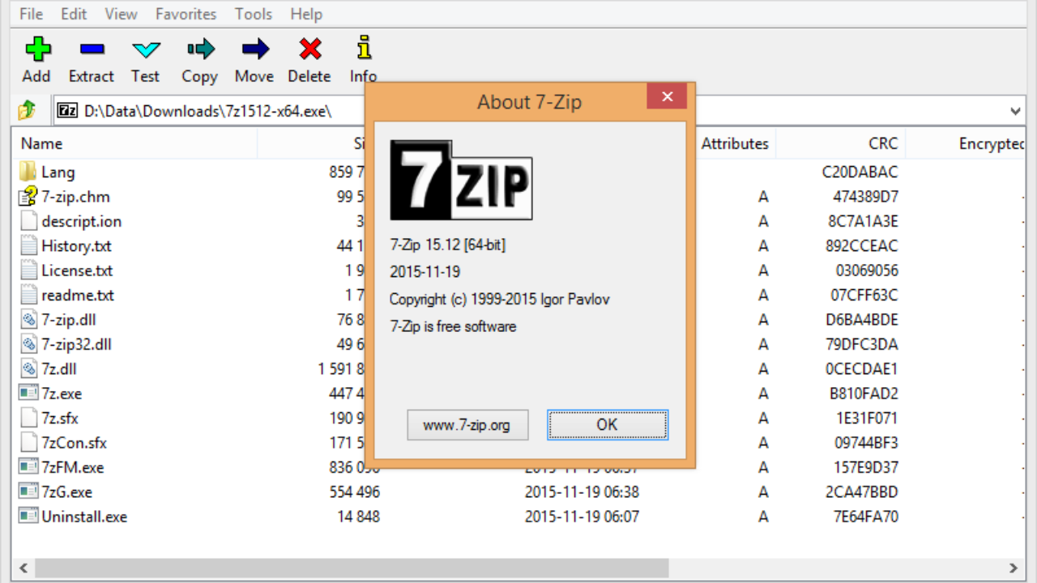Click CRC value C20DABAC
The width and height of the screenshot is (1037, 583).
[860, 172]
